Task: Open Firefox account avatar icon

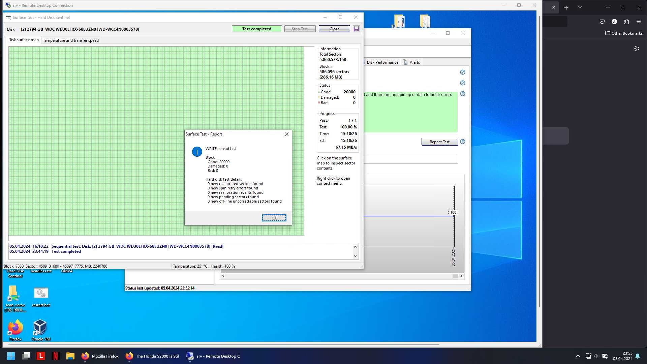Action: (614, 22)
